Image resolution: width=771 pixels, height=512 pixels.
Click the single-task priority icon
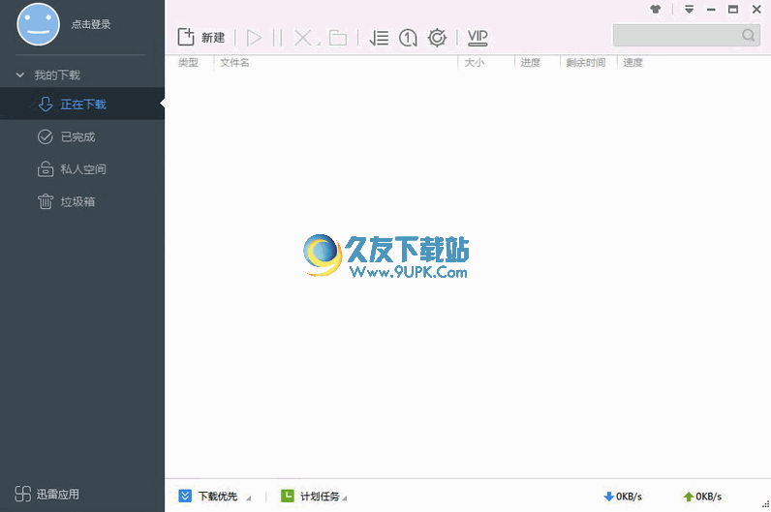tap(408, 38)
